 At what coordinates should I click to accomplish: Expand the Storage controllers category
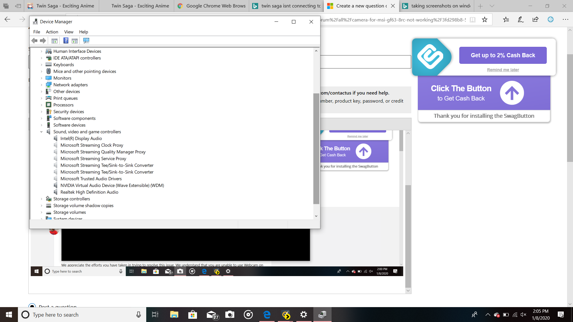41,199
